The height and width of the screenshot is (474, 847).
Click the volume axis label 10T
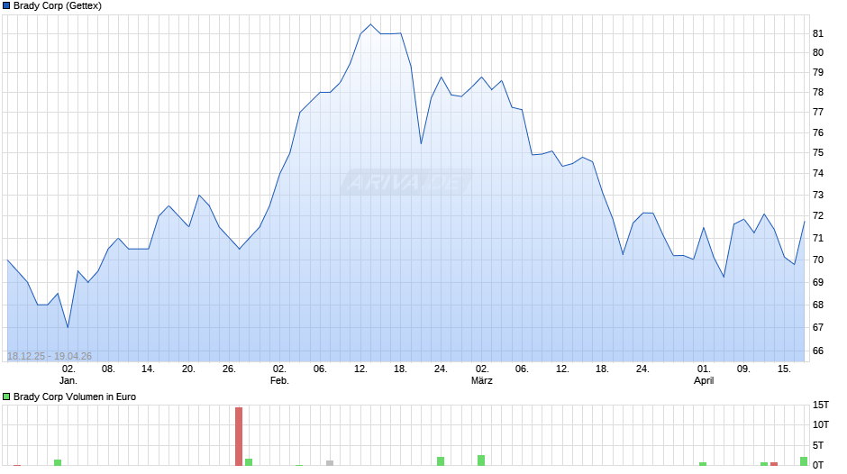pos(821,424)
